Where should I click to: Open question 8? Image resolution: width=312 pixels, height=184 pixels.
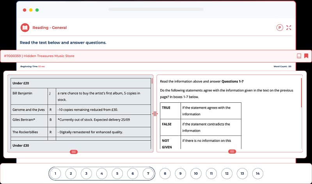[x=165, y=173]
